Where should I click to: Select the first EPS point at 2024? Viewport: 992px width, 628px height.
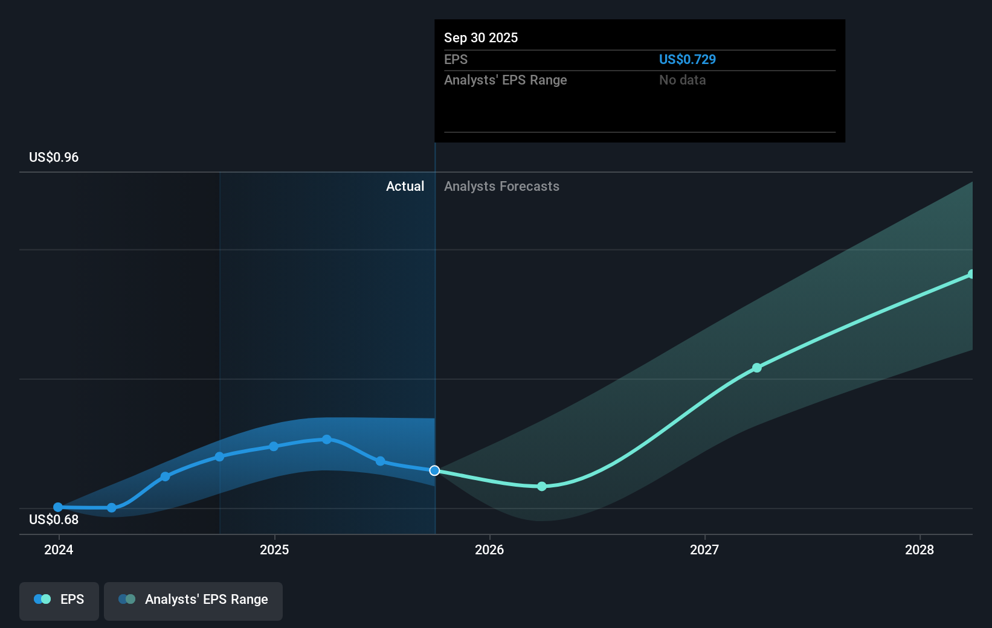(58, 507)
